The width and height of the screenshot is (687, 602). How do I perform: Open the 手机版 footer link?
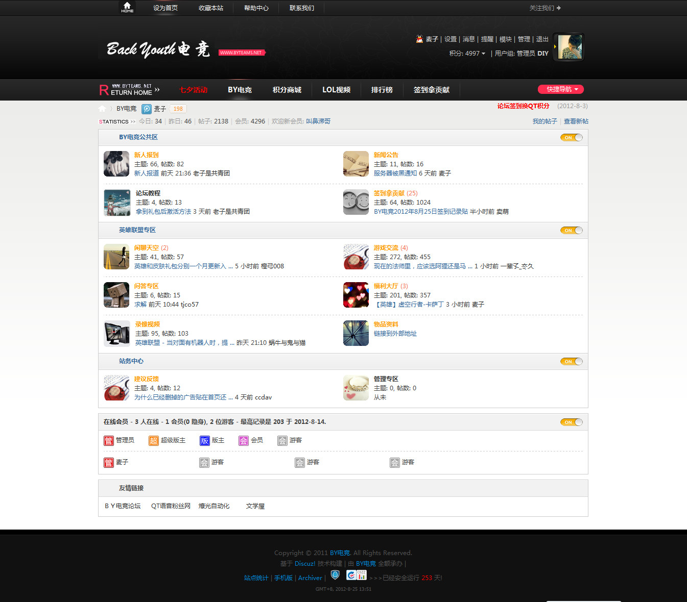283,578
